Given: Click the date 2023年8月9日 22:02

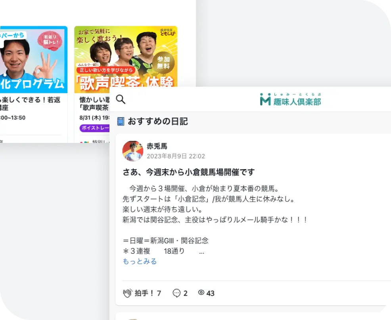Looking at the screenshot, I should pyautogui.click(x=176, y=156).
